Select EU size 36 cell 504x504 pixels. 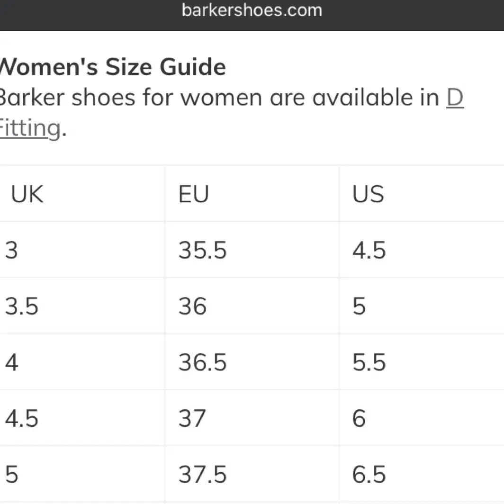[252, 306]
